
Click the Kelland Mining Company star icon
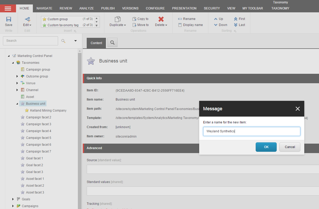pyautogui.click(x=27, y=111)
